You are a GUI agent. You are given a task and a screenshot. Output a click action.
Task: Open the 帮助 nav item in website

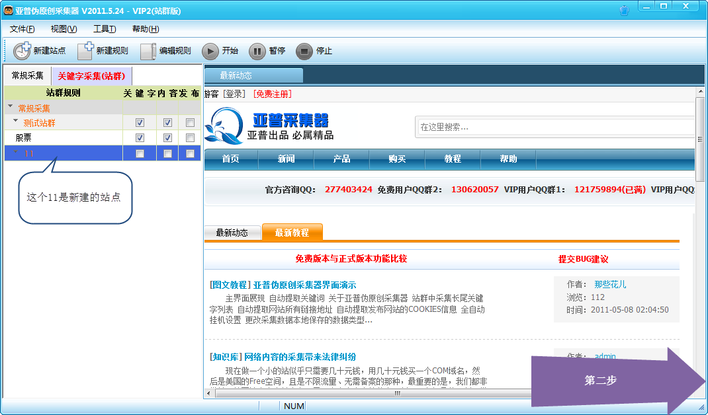[x=508, y=159]
